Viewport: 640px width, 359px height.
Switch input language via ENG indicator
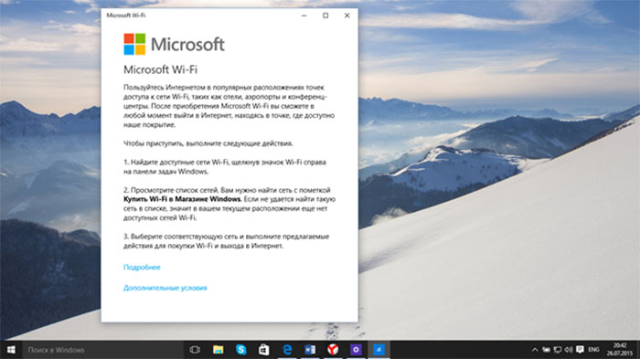click(593, 350)
